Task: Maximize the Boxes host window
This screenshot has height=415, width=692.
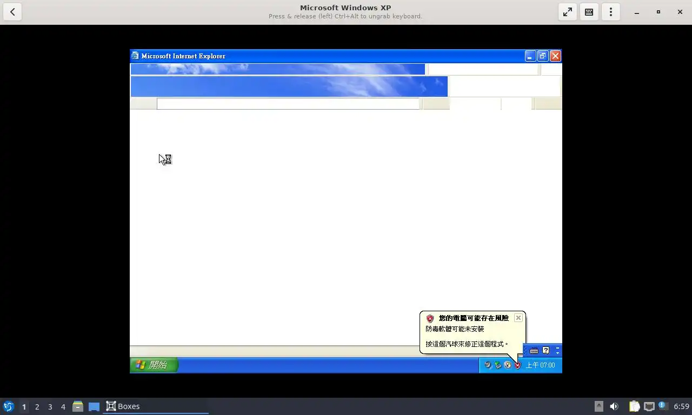Action: coord(658,12)
